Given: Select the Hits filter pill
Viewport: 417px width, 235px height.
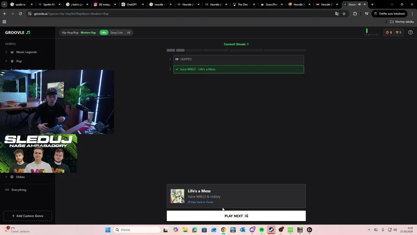Looking at the screenshot, I should [104, 33].
